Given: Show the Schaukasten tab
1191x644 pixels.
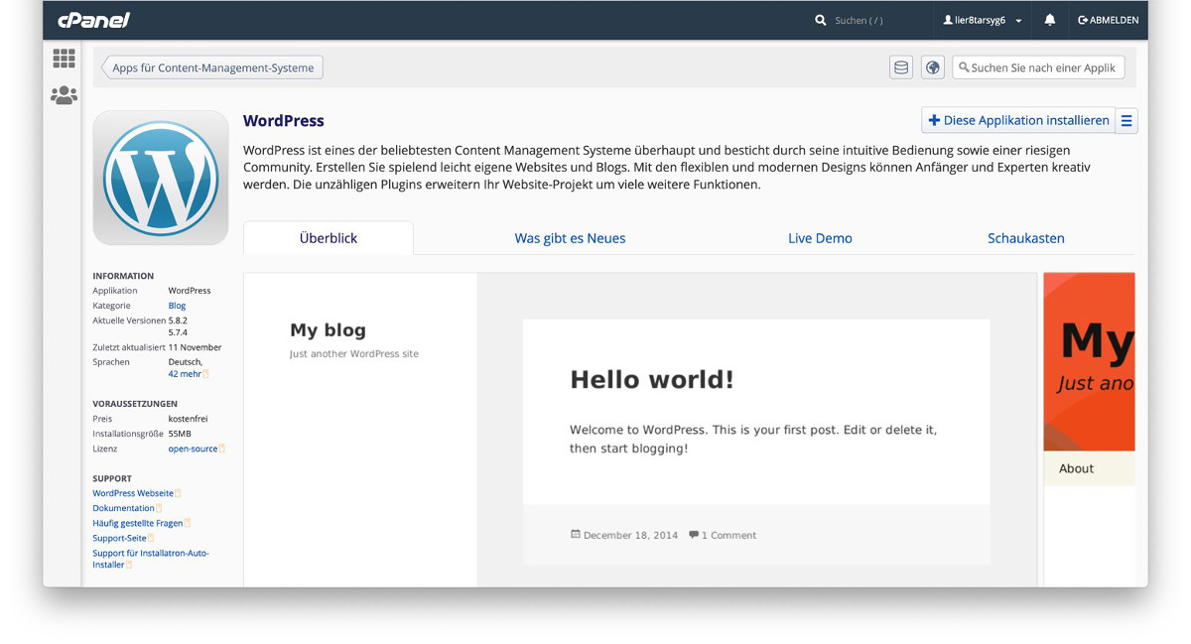Looking at the screenshot, I should [x=1026, y=238].
